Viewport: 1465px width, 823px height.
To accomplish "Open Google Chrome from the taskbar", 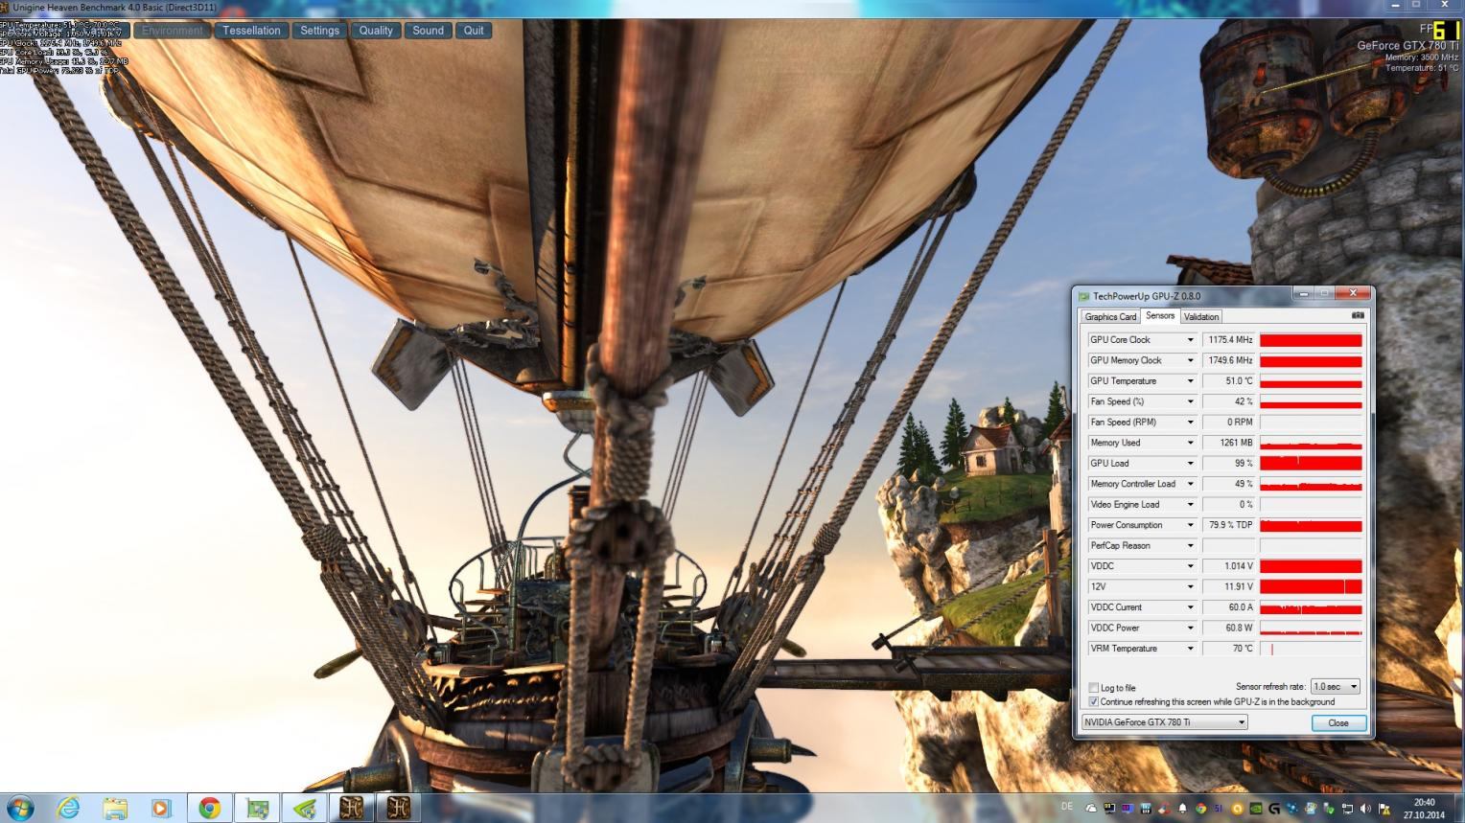I will tap(209, 808).
